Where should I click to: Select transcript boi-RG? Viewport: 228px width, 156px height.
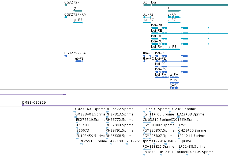tap(189, 44)
